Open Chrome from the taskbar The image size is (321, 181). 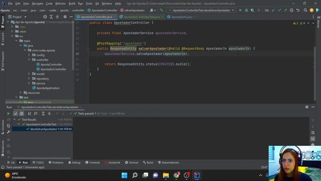coord(176,175)
